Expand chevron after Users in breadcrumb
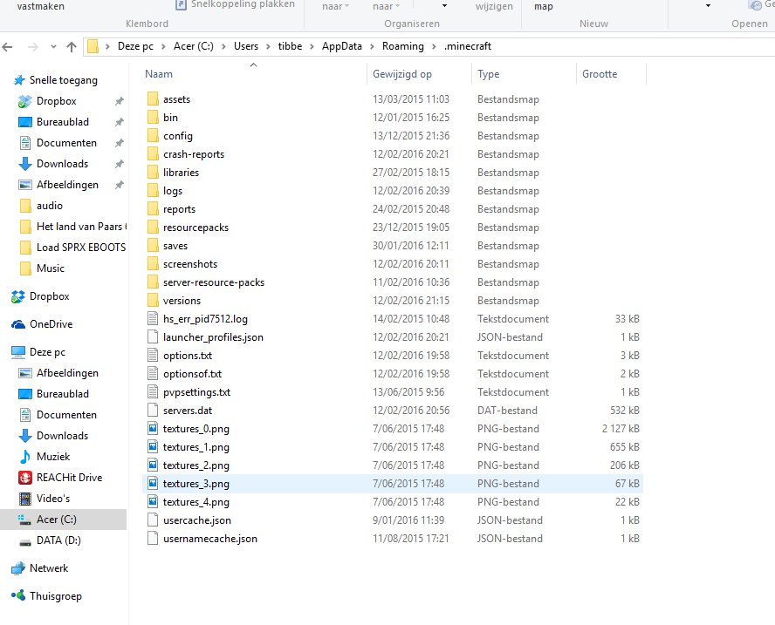The height and width of the screenshot is (625, 775). pos(268,46)
